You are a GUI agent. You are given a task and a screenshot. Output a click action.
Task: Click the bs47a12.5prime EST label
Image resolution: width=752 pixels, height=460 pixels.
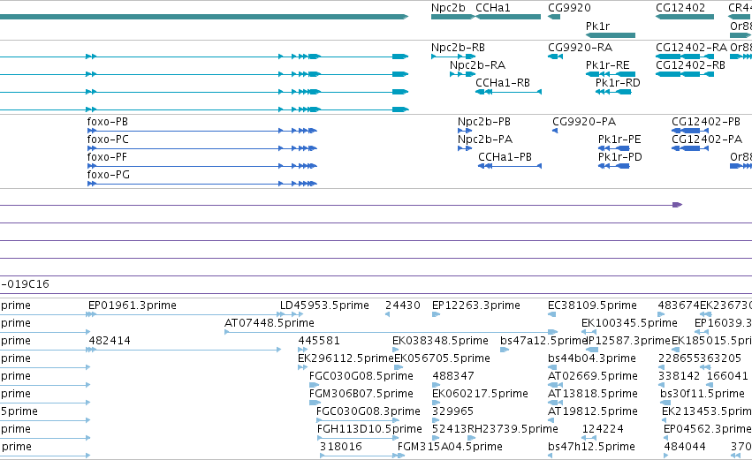tap(543, 341)
